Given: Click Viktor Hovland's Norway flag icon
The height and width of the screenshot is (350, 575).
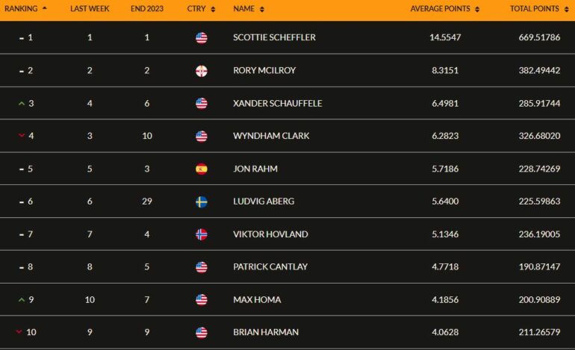Looking at the screenshot, I should pos(202,234).
